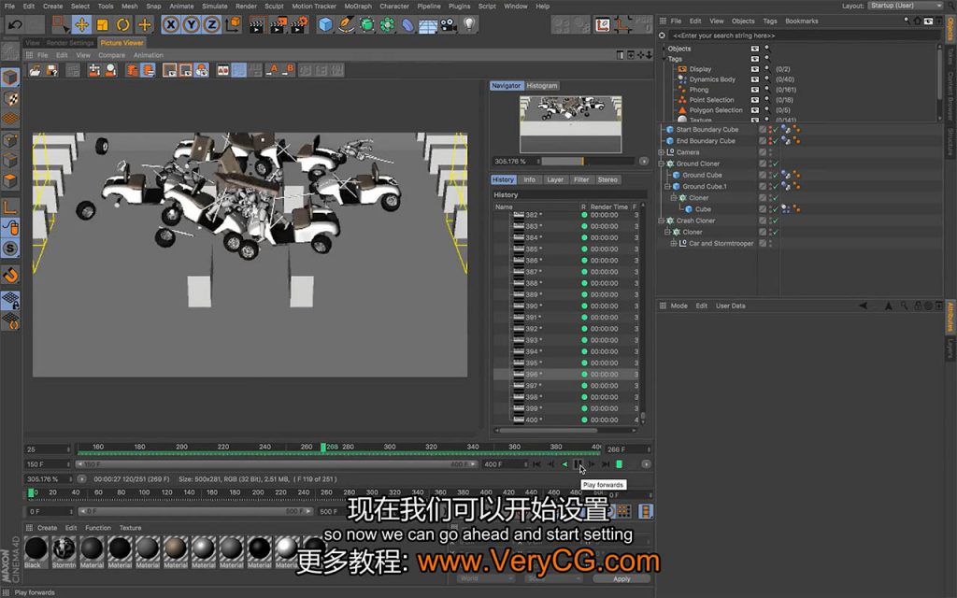Click the Spline Pen tool icon
Image resolution: width=957 pixels, height=598 pixels.
346,25
